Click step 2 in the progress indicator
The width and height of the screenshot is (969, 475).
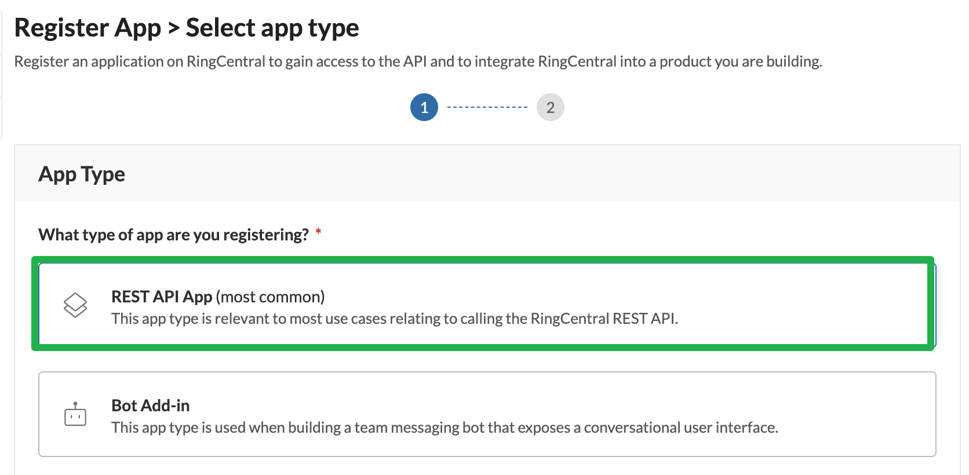pyautogui.click(x=551, y=107)
